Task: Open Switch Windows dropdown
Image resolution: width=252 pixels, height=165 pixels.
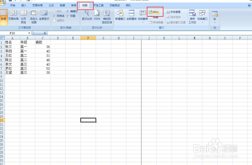Action: pyautogui.click(x=202, y=17)
